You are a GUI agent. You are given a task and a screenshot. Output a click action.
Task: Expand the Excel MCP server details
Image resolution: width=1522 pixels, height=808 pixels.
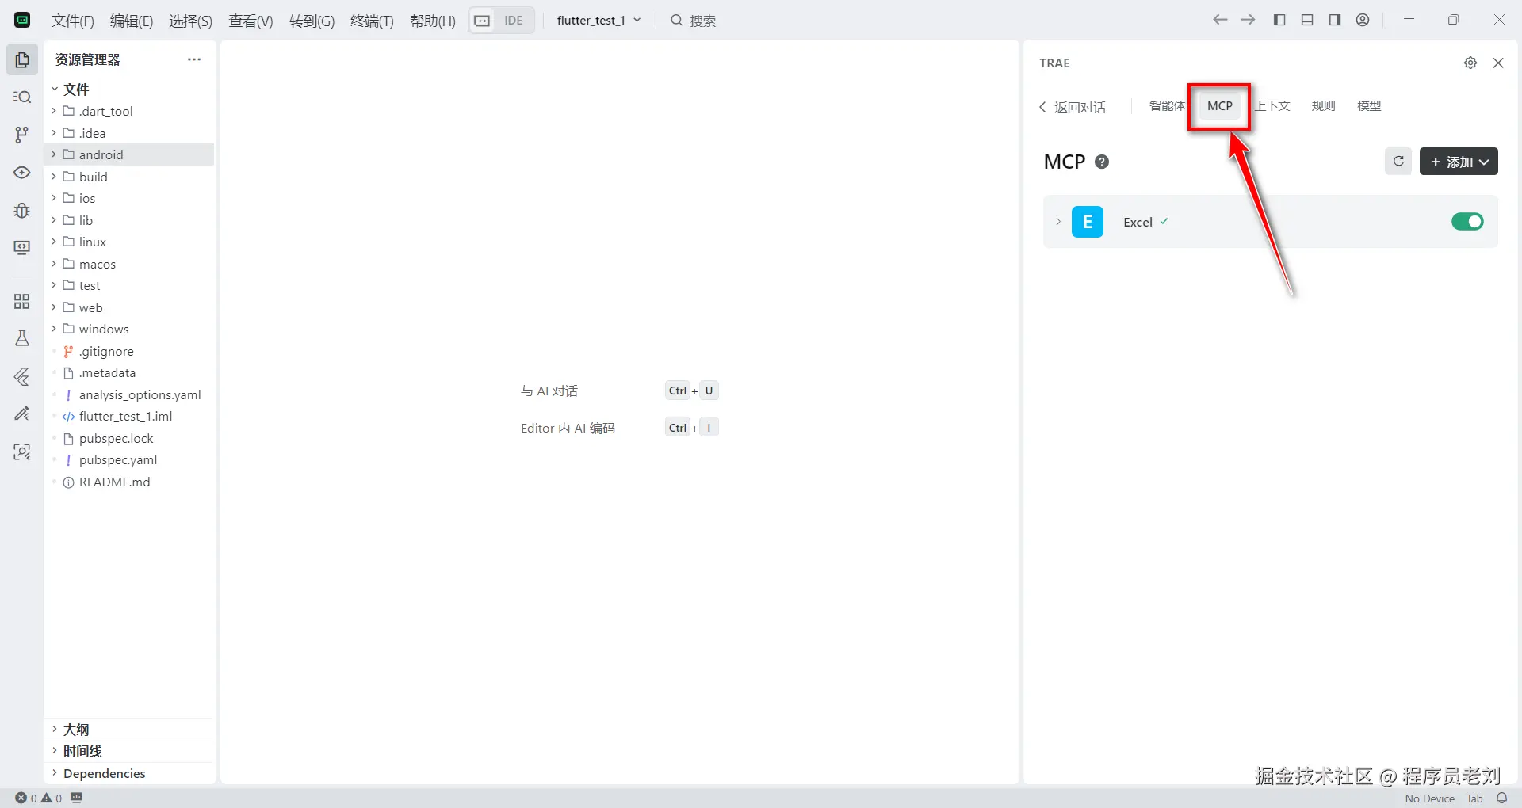pos(1057,222)
